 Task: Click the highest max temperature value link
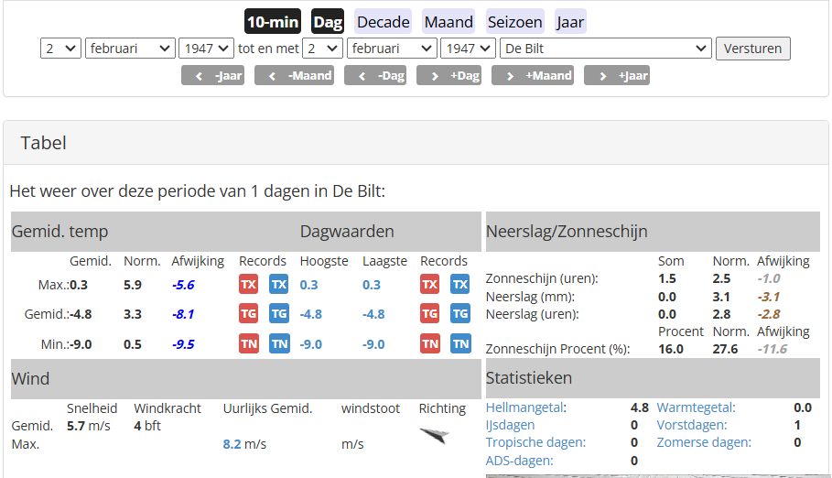(308, 285)
